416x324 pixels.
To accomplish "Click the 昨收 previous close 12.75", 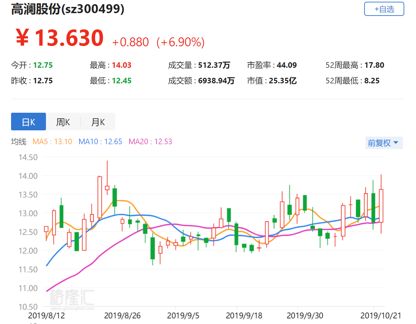I will click(x=43, y=81).
